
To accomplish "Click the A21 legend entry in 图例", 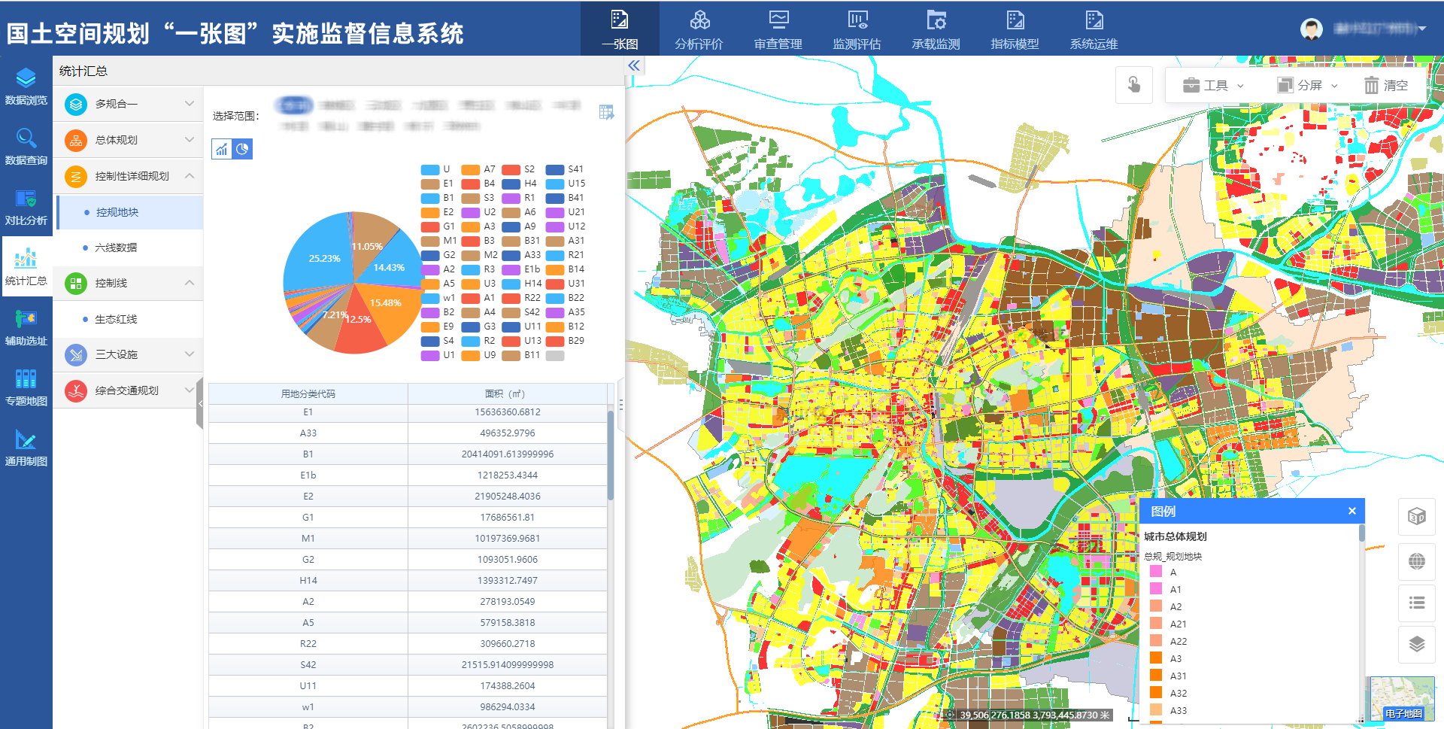I will click(1169, 624).
